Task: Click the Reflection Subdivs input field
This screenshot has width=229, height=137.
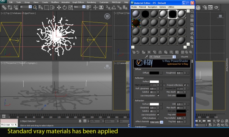Action: (153, 92)
